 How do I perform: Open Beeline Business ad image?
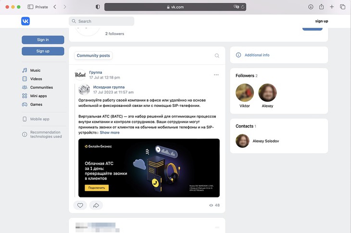tap(149, 168)
